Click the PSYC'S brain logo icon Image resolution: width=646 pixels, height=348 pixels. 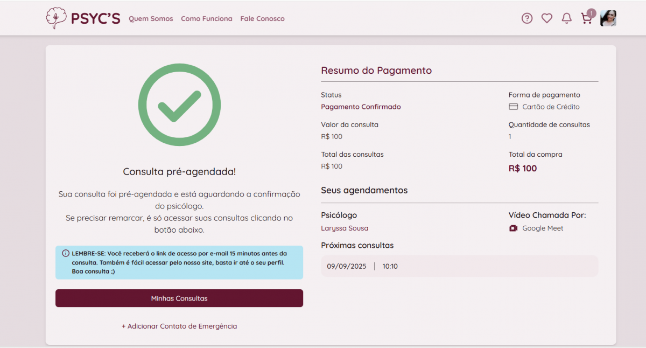(55, 18)
